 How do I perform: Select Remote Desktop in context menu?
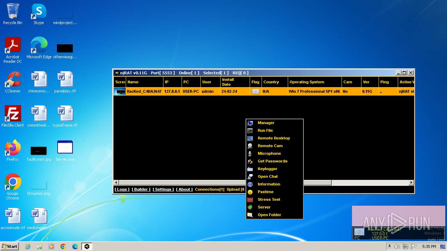coord(274,138)
